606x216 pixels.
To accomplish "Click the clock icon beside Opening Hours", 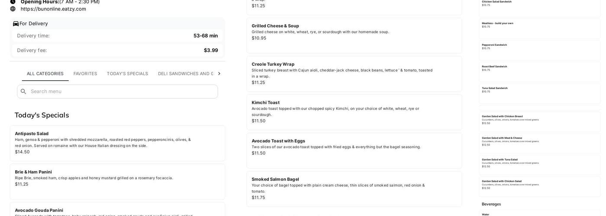I will coord(13,2).
